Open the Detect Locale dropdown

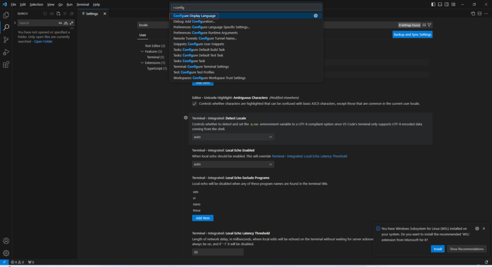pos(233,137)
